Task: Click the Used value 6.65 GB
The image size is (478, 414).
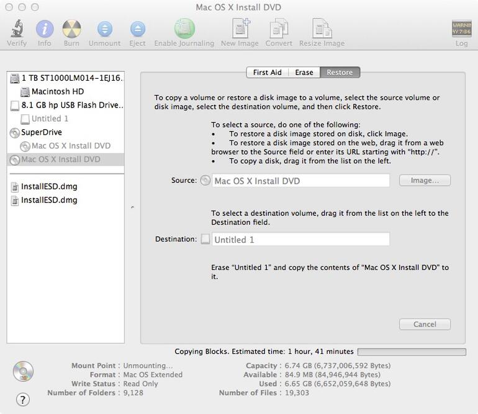Action: click(x=338, y=384)
